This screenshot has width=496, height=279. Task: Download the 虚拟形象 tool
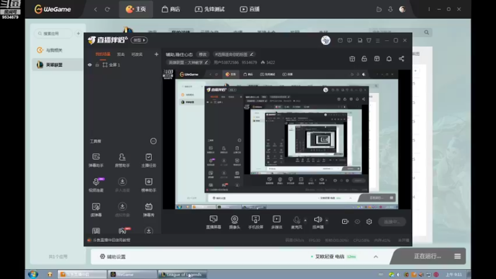tap(122, 210)
